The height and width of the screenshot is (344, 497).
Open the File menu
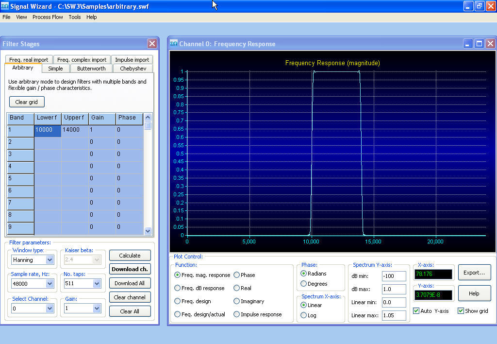6,17
